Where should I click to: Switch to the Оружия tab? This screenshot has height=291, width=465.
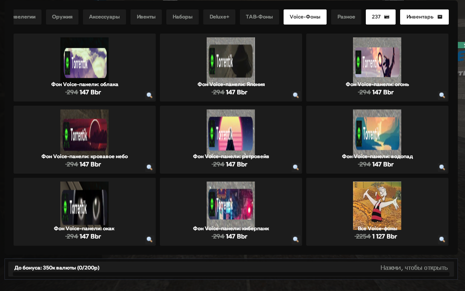(x=62, y=17)
